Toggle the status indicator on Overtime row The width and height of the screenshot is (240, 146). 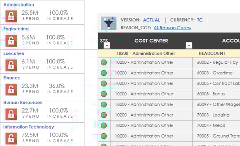104,73
